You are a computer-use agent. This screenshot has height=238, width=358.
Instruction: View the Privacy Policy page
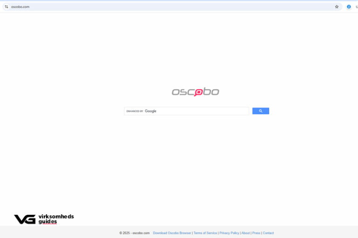point(229,233)
